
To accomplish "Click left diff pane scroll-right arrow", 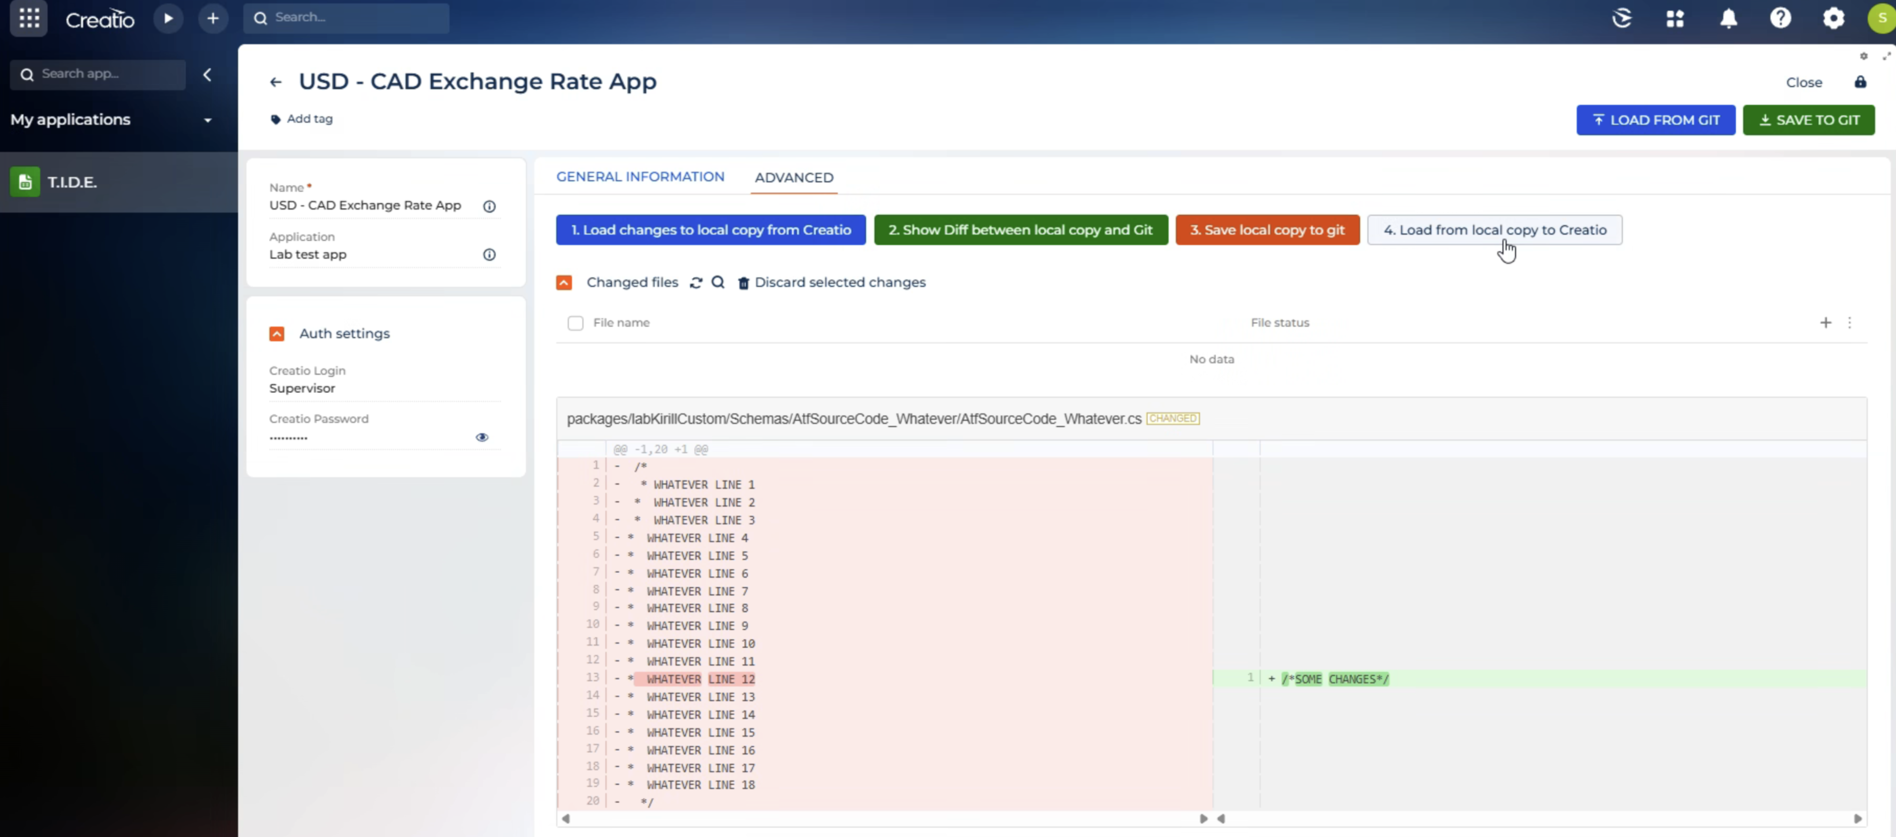I will 1203,819.
